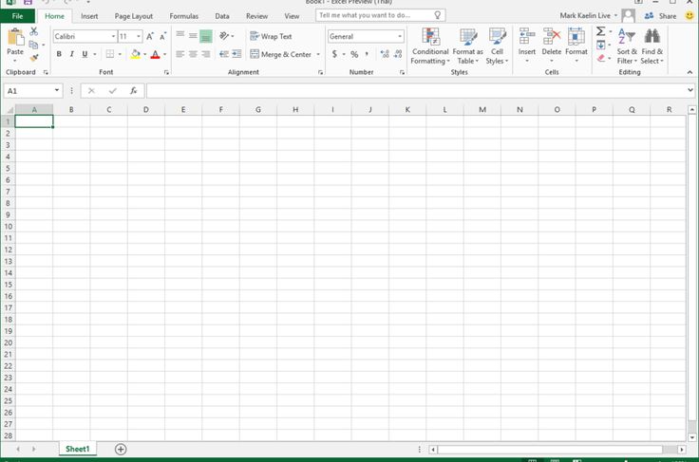Click the AutoSum sigma icon
The height and width of the screenshot is (462, 699).
pyautogui.click(x=600, y=31)
